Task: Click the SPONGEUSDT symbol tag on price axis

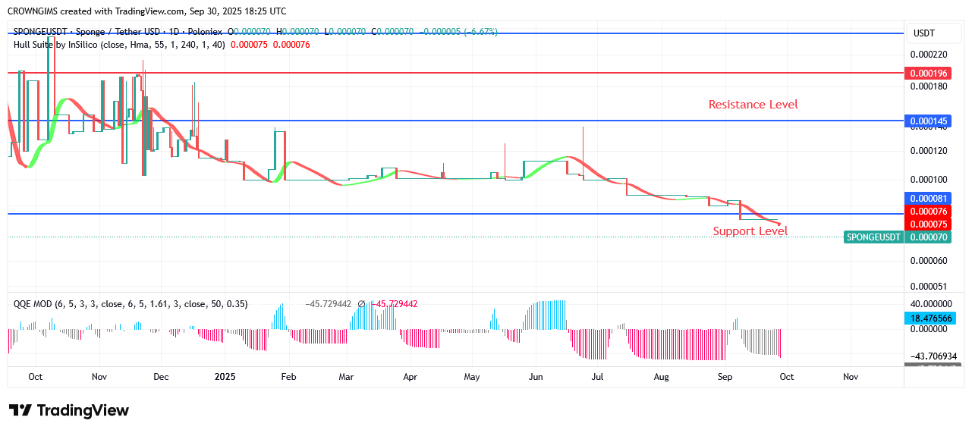Action: point(874,237)
